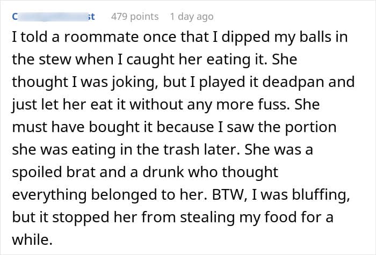This screenshot has width=376, height=255.
Task: Click the "479 points" score text
Action: (134, 17)
